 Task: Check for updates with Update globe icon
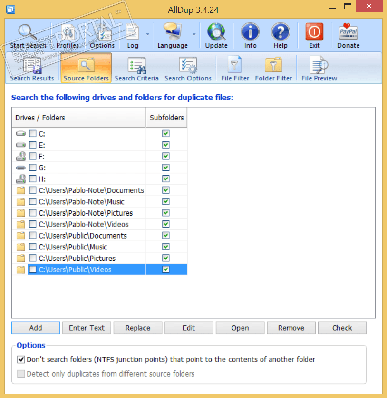[x=216, y=32]
